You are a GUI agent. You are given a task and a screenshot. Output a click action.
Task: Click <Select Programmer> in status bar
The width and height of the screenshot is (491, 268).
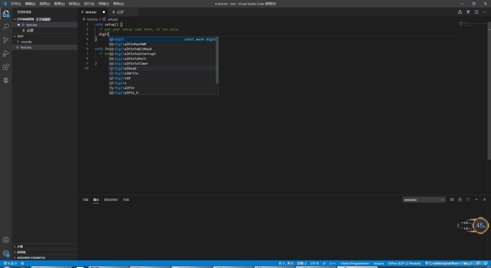(355, 263)
